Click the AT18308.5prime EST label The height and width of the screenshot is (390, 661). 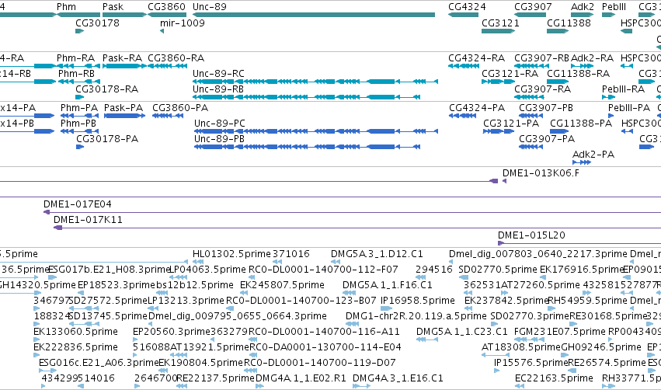[521, 347]
